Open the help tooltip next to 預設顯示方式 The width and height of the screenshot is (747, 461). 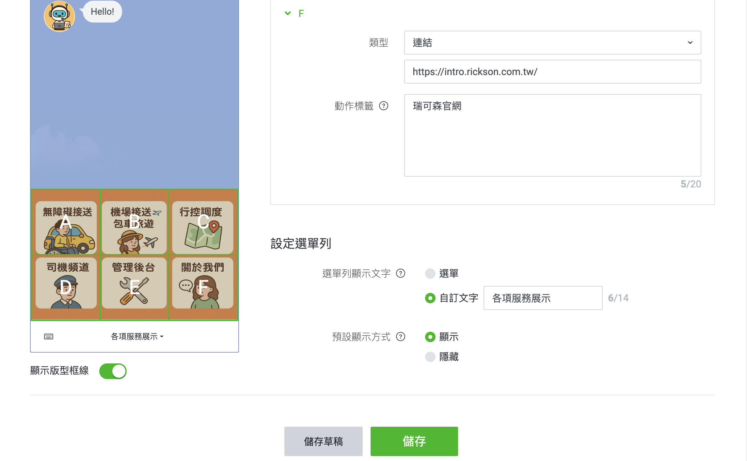pyautogui.click(x=401, y=337)
